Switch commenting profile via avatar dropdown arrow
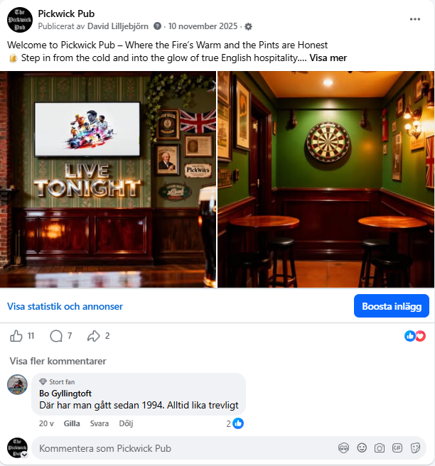Viewport: 435px width, 466px height. tap(25, 455)
